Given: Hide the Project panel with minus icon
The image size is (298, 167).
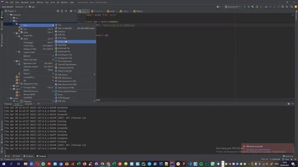Looking at the screenshot, I should [x=75, y=11].
